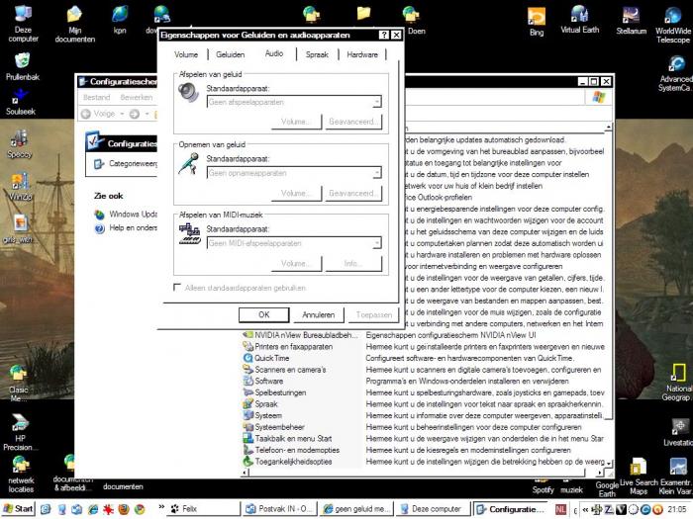693x519 pixels.
Task: Select the Felix taskbar item
Action: (204, 509)
